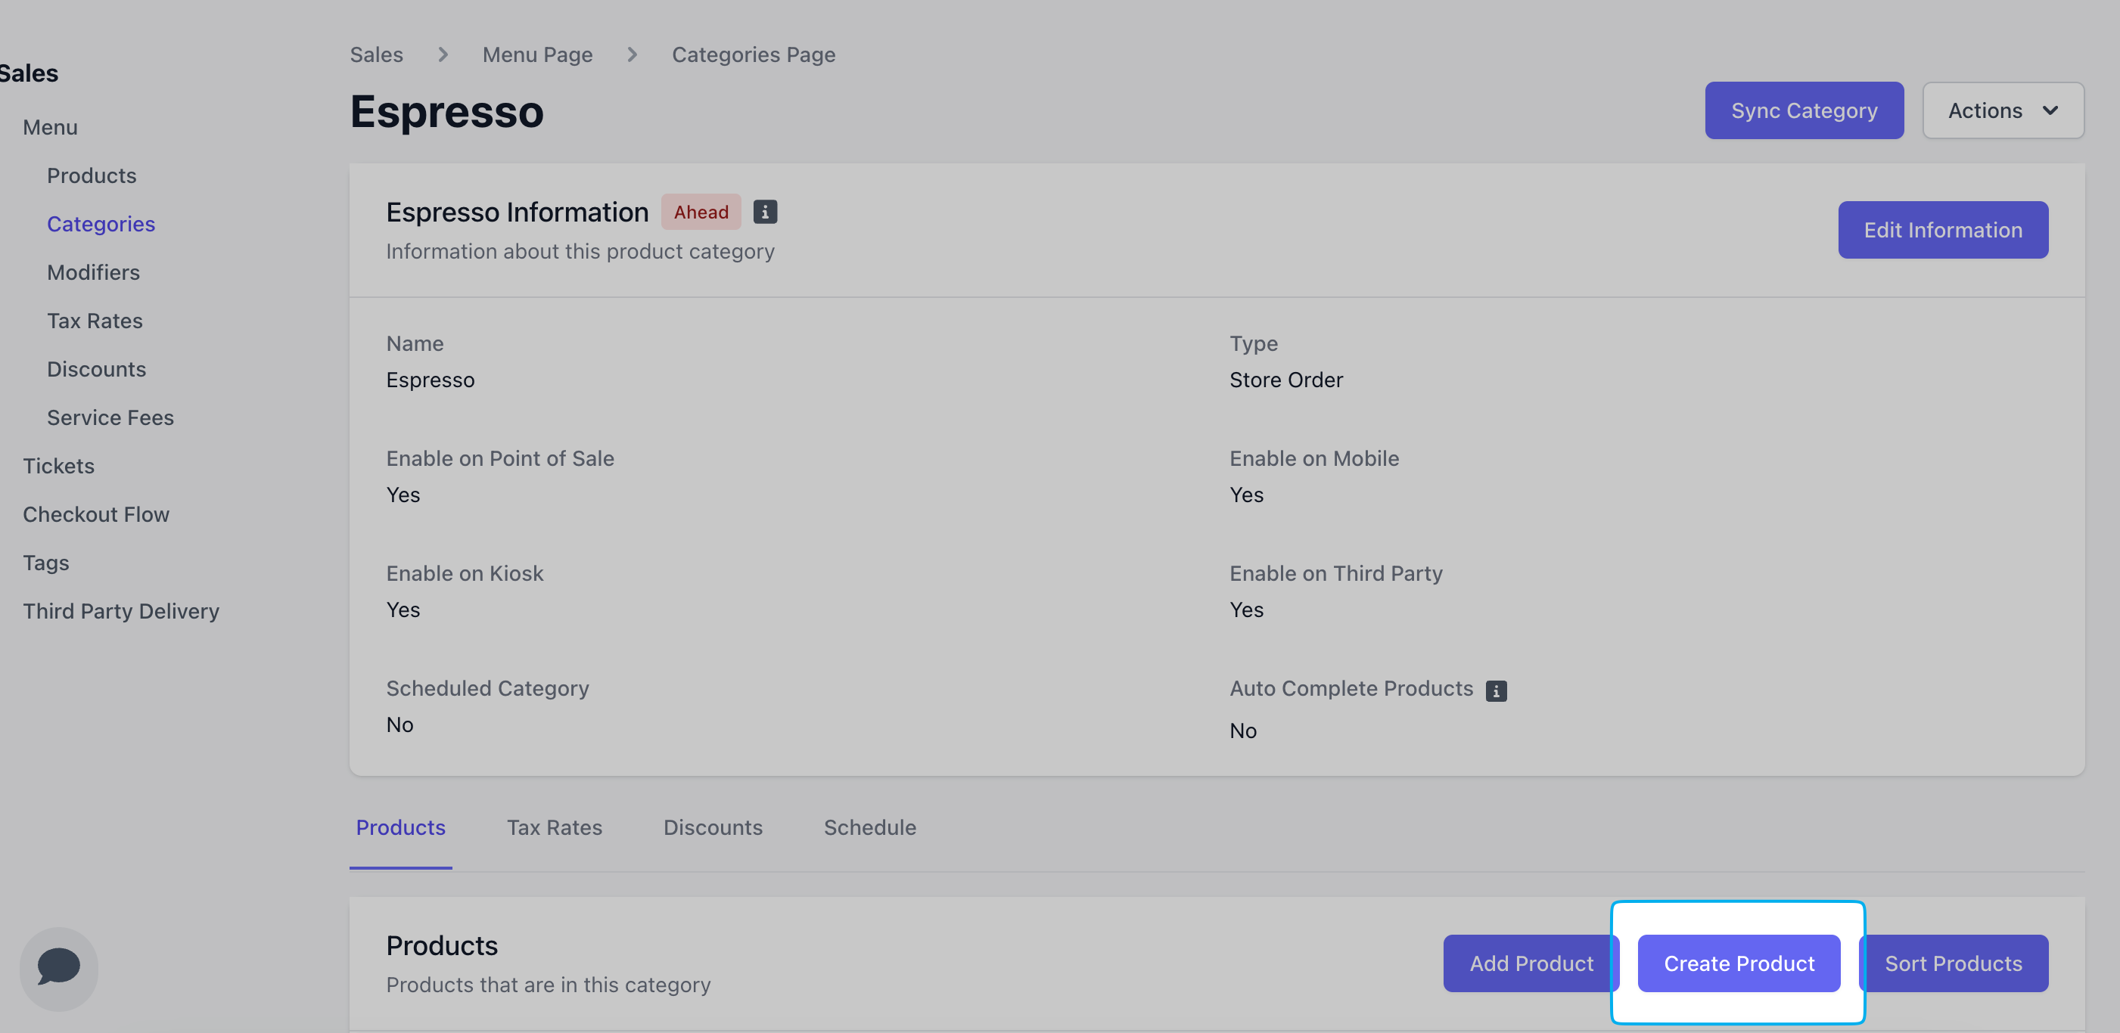2120x1033 pixels.
Task: Open Checkout Flow in sidebar
Action: (95, 514)
